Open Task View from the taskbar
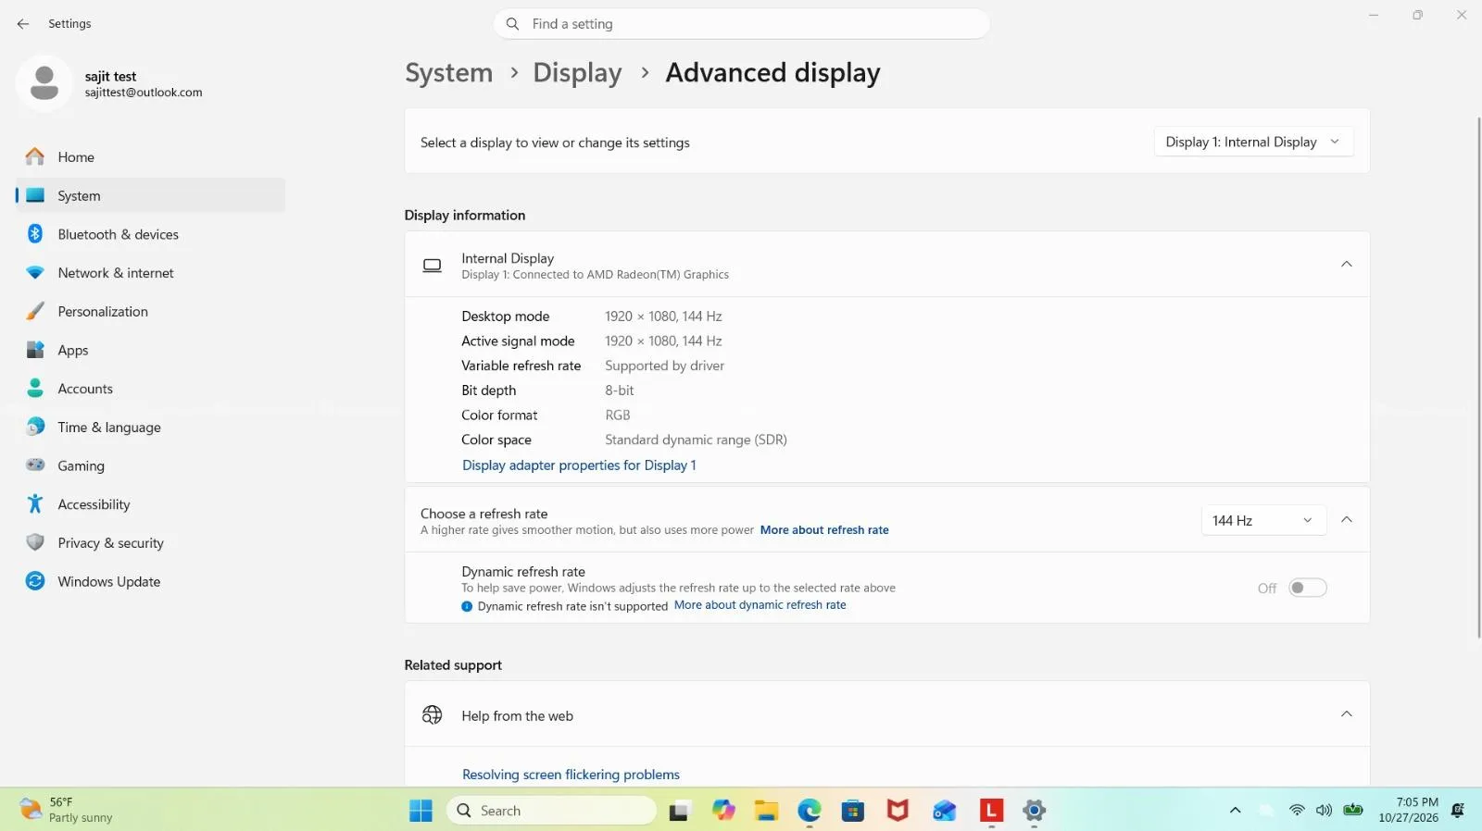 pos(680,812)
